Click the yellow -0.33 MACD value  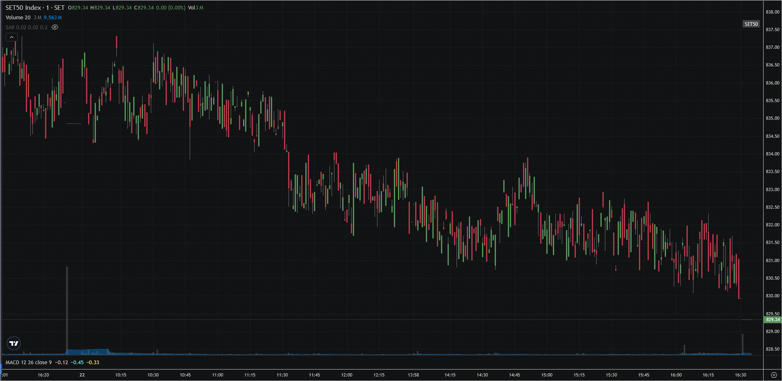[93, 363]
